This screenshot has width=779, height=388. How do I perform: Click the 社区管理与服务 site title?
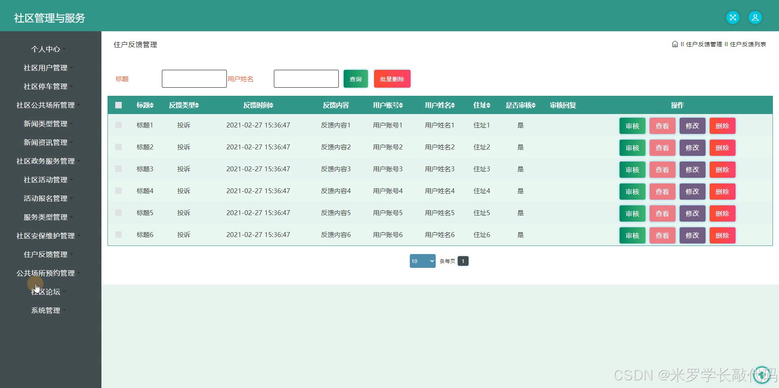[x=49, y=18]
